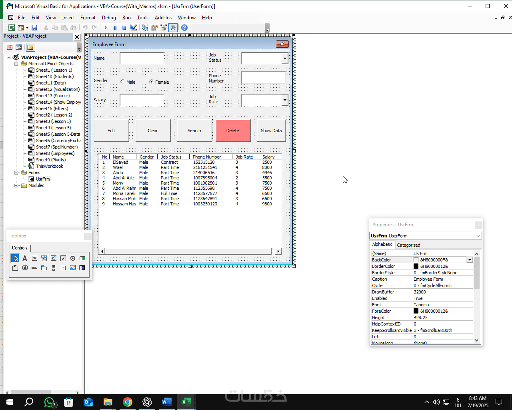Click the Toolbox hammer-and-wrench toolbar icon
The image size is (512, 410).
(x=173, y=28)
